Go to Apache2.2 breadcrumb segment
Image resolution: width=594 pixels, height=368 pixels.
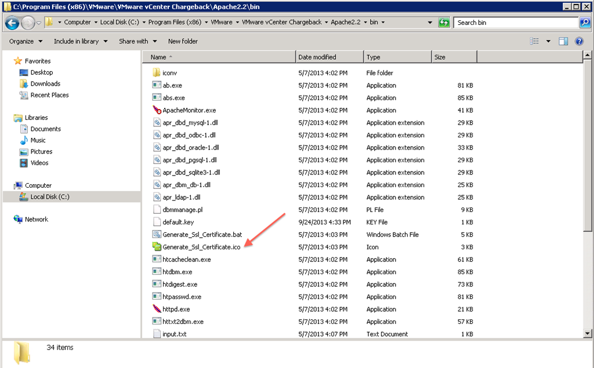pyautogui.click(x=346, y=23)
